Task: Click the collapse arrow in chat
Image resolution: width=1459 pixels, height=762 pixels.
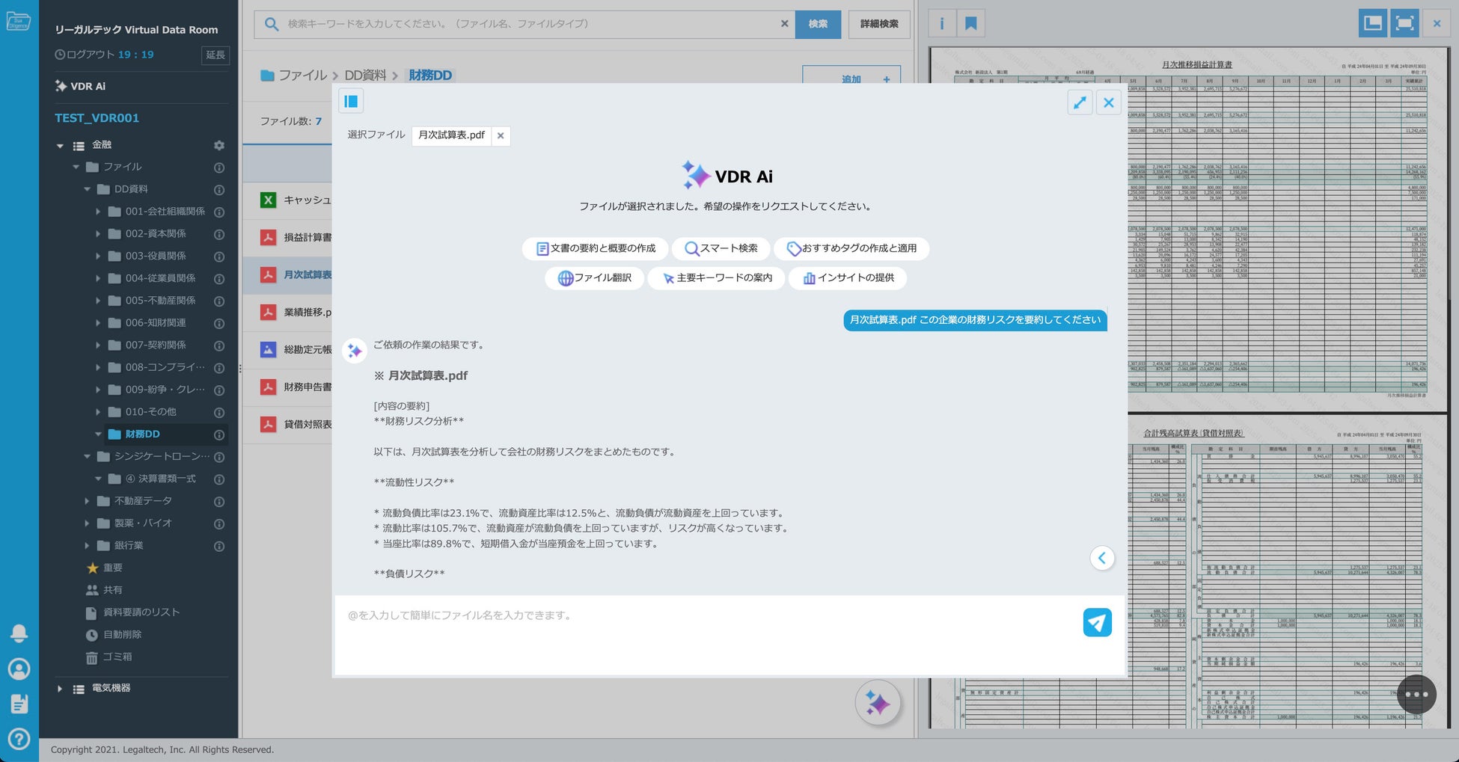Action: tap(1102, 558)
